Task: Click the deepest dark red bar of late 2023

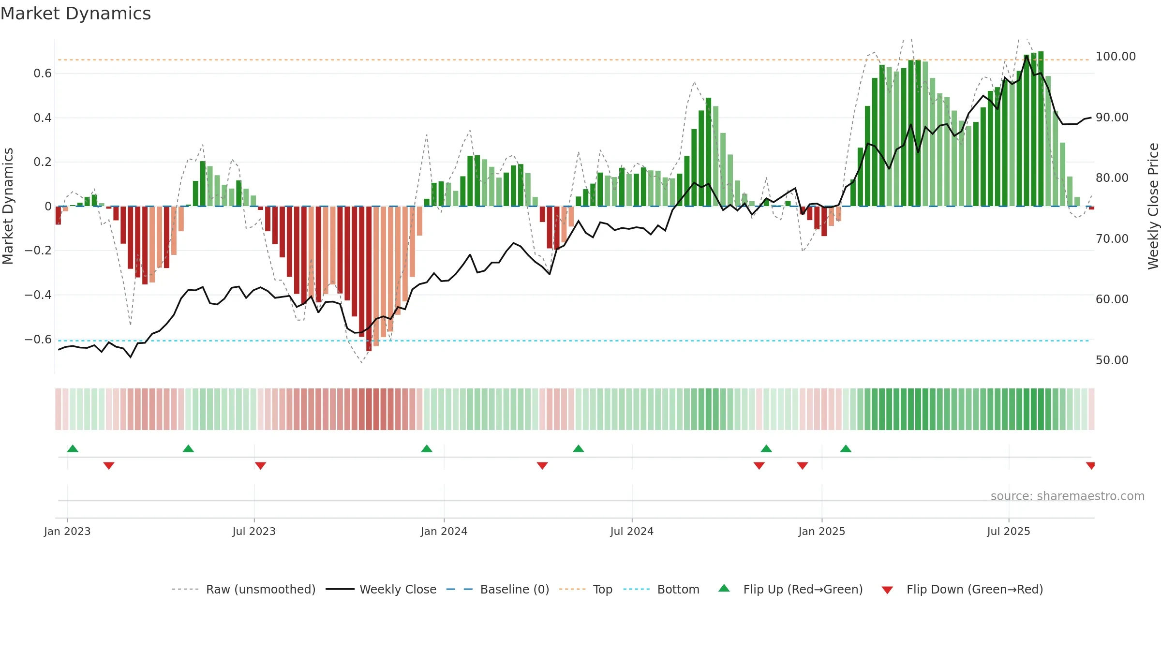Action: coord(369,279)
